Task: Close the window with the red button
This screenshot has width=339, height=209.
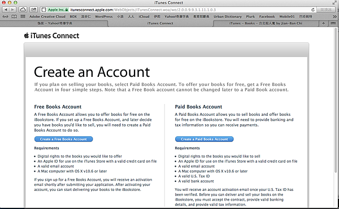Action: (x=4, y=3)
